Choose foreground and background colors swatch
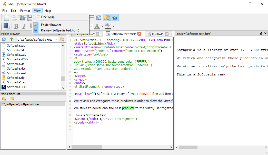The image size is (268, 155). [x=6, y=26]
